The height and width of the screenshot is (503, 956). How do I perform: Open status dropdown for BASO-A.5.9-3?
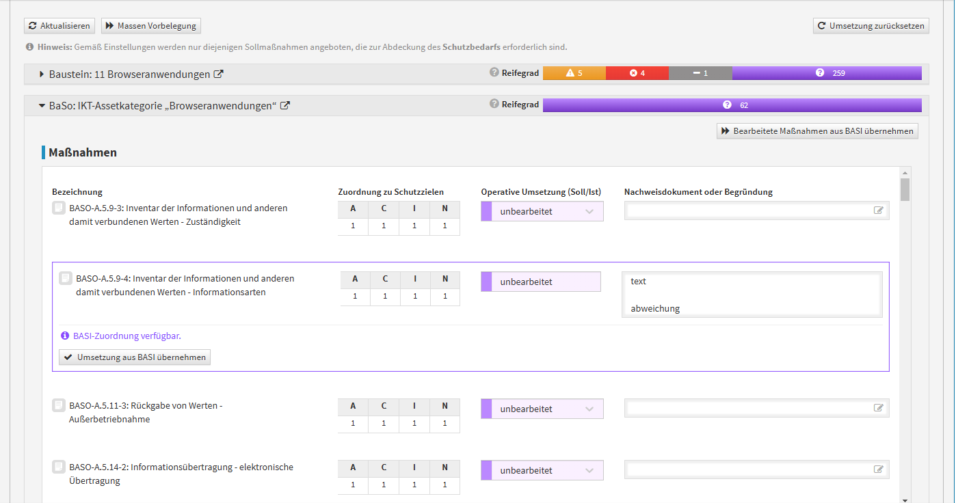[542, 212]
